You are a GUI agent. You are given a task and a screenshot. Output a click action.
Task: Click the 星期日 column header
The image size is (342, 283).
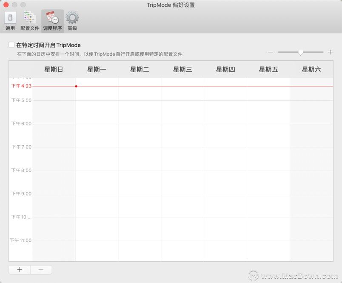tap(54, 70)
